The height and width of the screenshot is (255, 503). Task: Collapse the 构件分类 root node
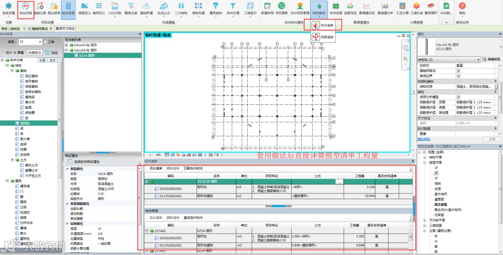tap(2, 60)
